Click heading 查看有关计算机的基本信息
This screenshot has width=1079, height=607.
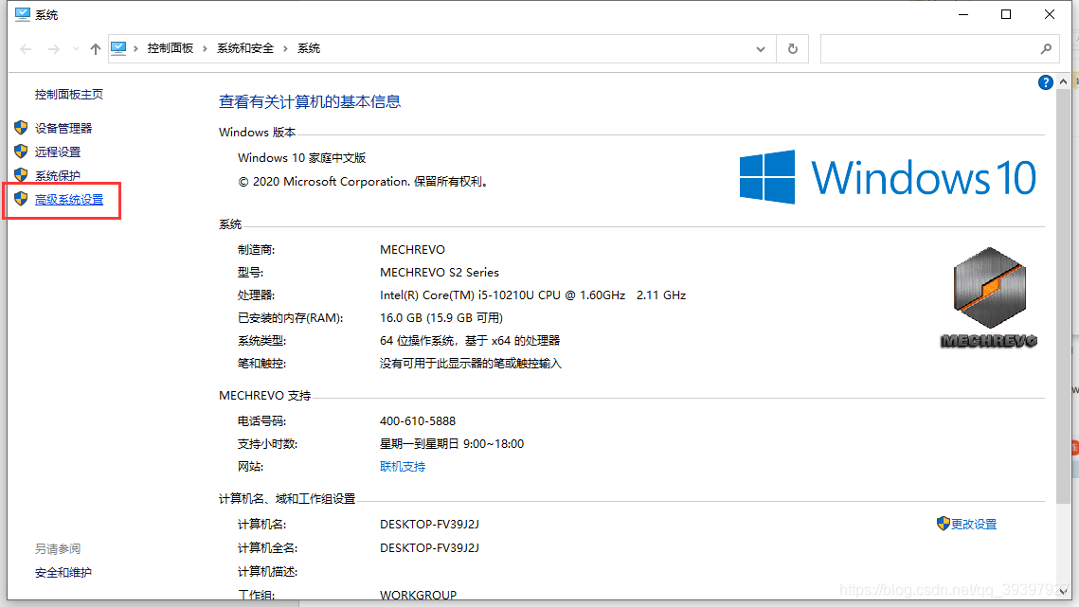[x=310, y=102]
